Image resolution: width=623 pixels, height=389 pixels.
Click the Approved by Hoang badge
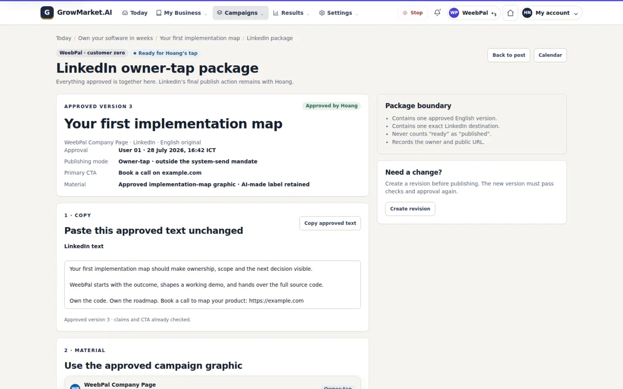332,106
